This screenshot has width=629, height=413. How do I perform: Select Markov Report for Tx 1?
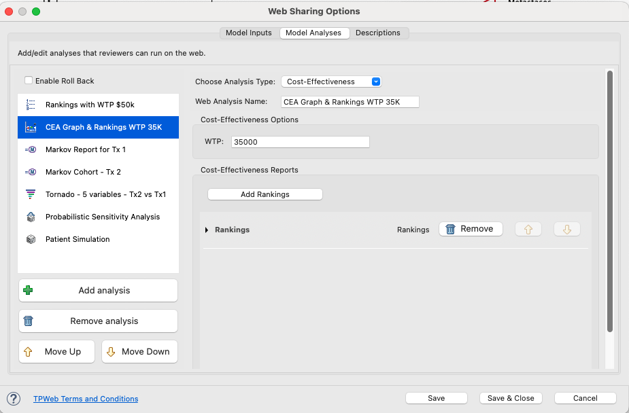coord(99,149)
